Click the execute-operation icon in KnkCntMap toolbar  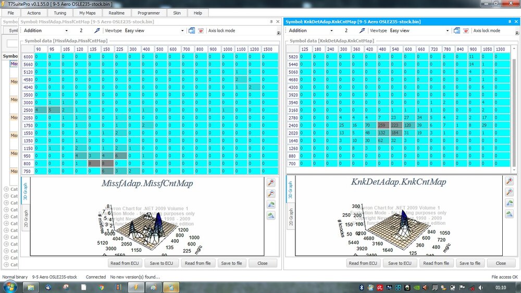362,31
